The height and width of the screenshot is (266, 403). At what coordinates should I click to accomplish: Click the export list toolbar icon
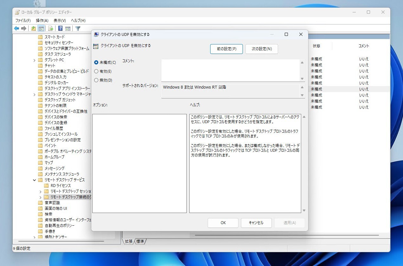[50, 29]
